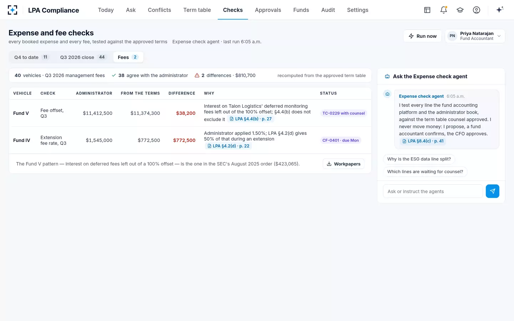
Task: Click the Run now button
Action: point(422,36)
